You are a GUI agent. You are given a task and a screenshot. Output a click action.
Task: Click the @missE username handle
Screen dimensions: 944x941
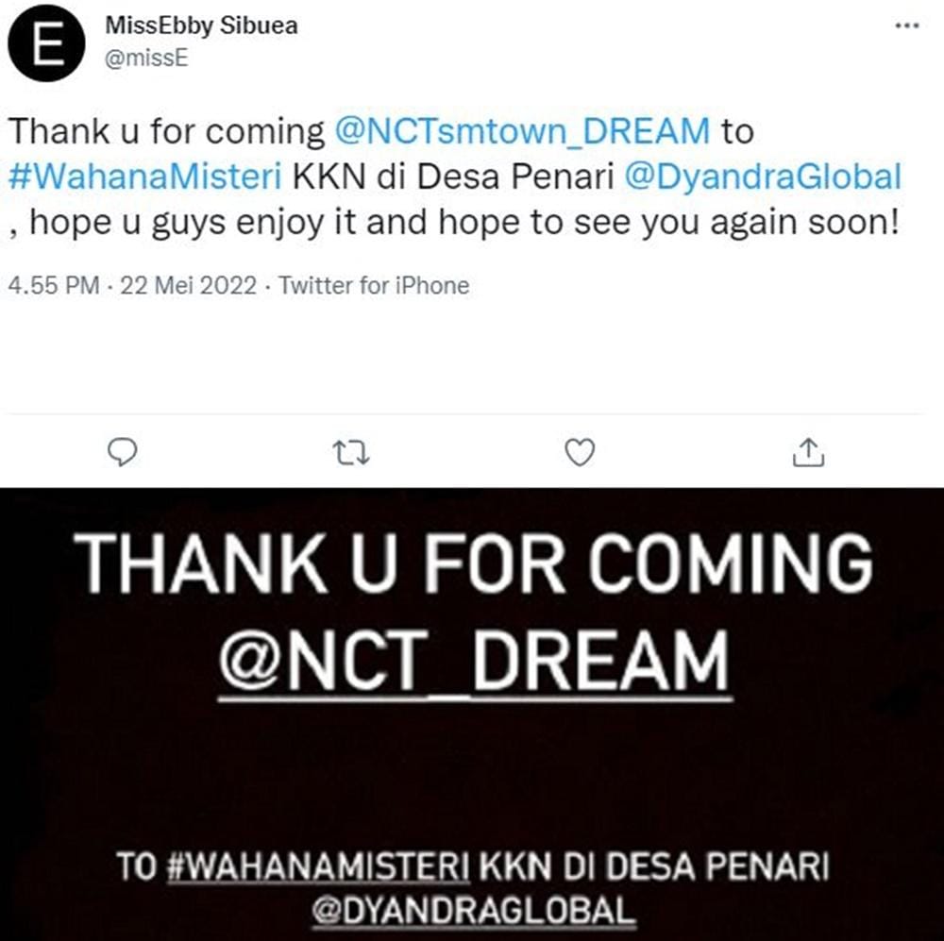point(147,58)
